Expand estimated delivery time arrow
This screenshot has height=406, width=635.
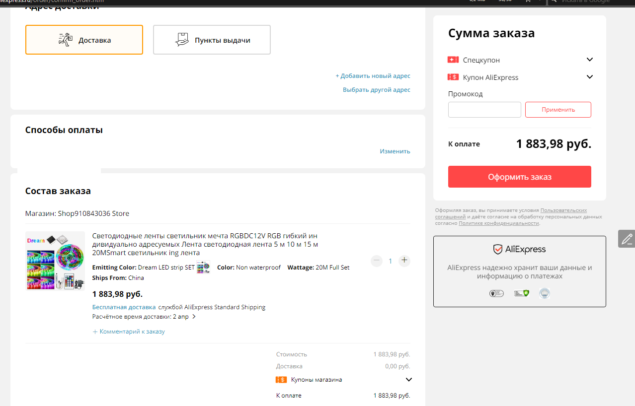pos(194,317)
